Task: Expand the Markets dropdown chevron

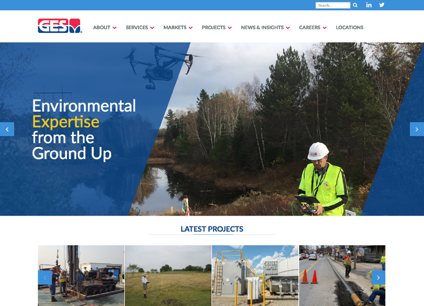Action: (191, 28)
